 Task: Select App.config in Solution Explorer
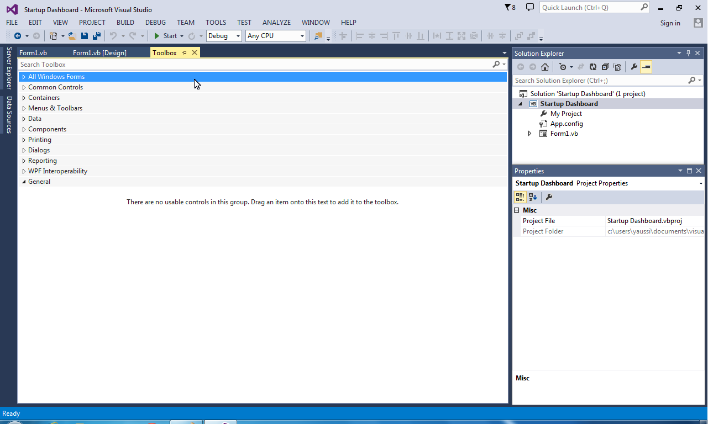click(x=567, y=124)
